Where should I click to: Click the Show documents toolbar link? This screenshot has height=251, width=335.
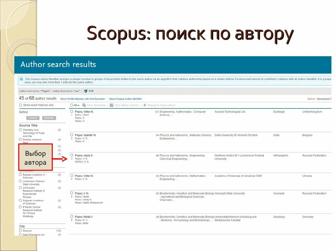[96, 105]
